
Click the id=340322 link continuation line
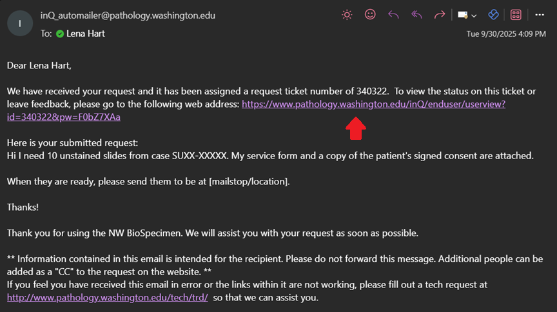click(64, 117)
